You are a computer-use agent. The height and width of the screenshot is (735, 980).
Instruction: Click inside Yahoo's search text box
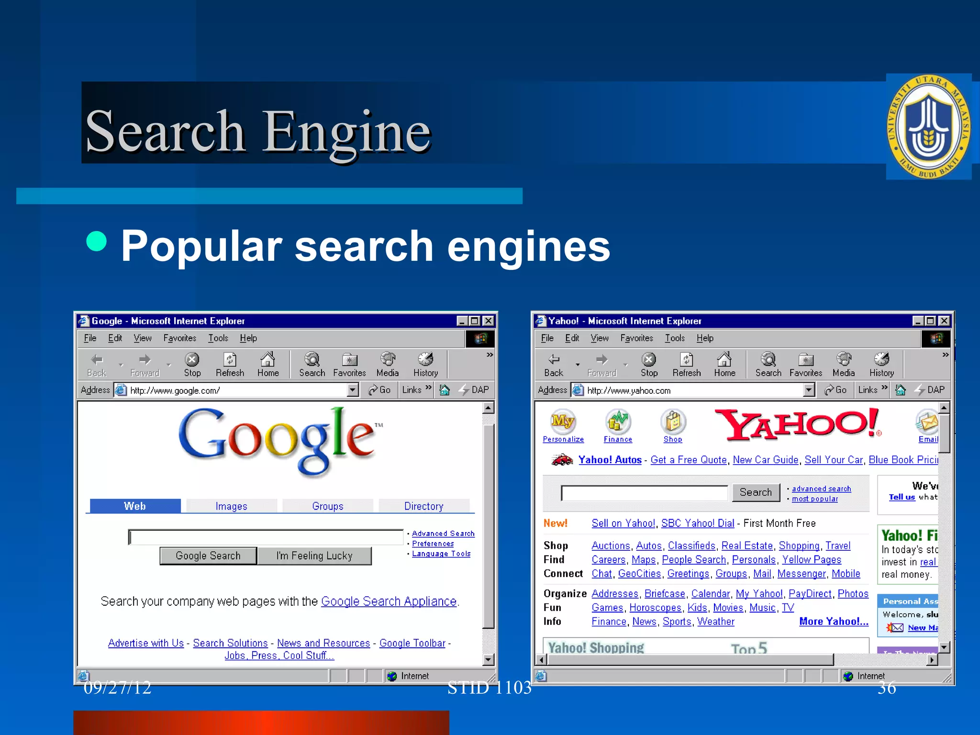pos(645,492)
